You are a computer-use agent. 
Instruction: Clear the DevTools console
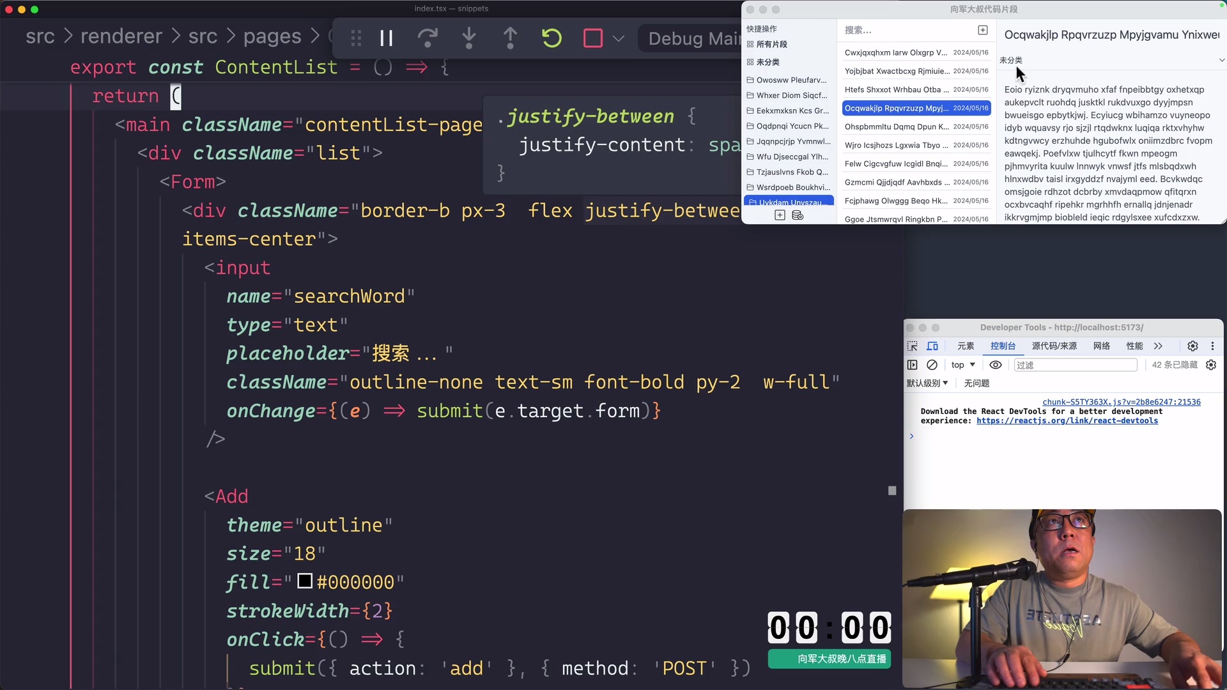932,365
